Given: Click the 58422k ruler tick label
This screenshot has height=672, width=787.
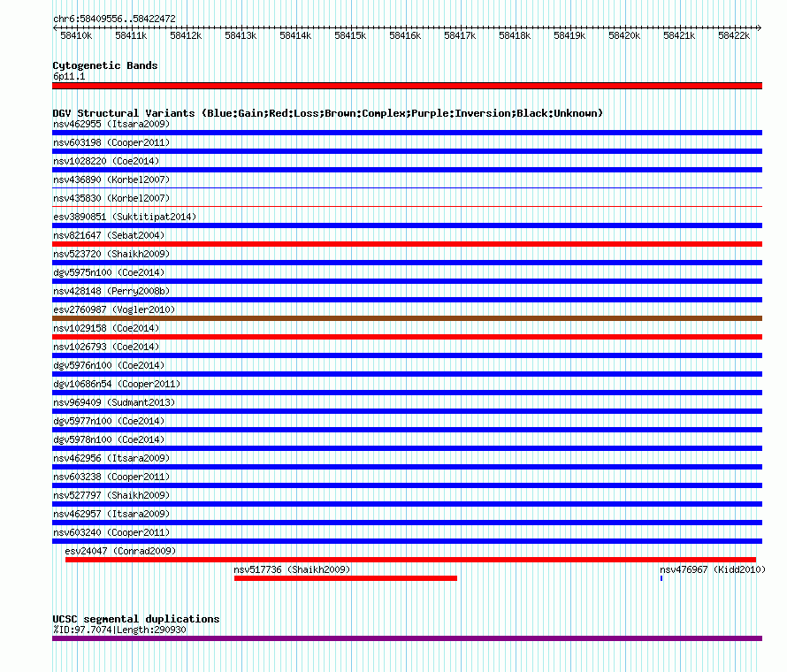Looking at the screenshot, I should (x=734, y=35).
